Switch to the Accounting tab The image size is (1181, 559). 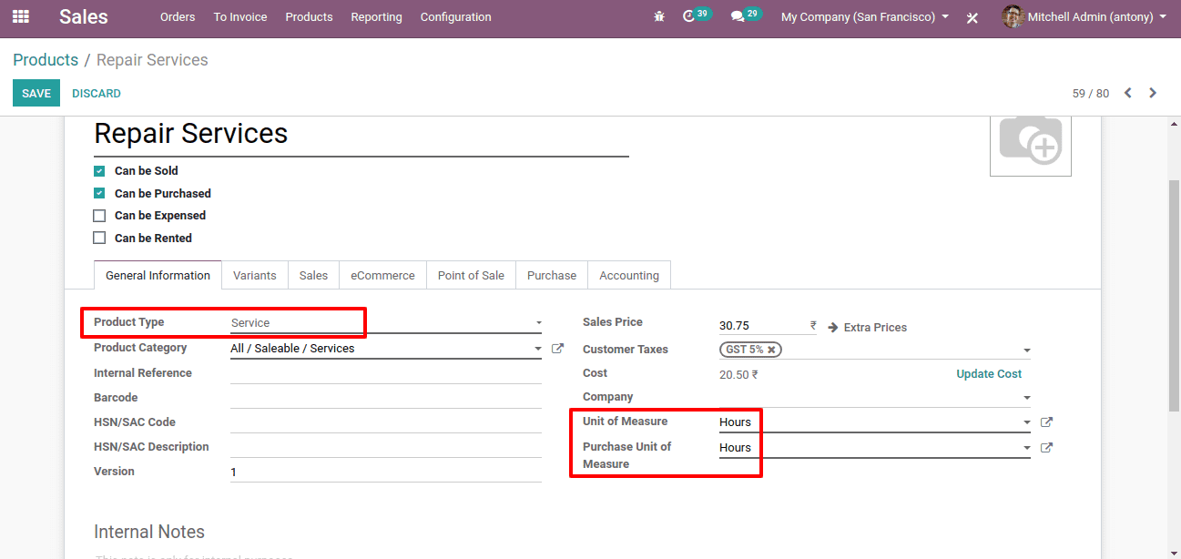tap(629, 276)
